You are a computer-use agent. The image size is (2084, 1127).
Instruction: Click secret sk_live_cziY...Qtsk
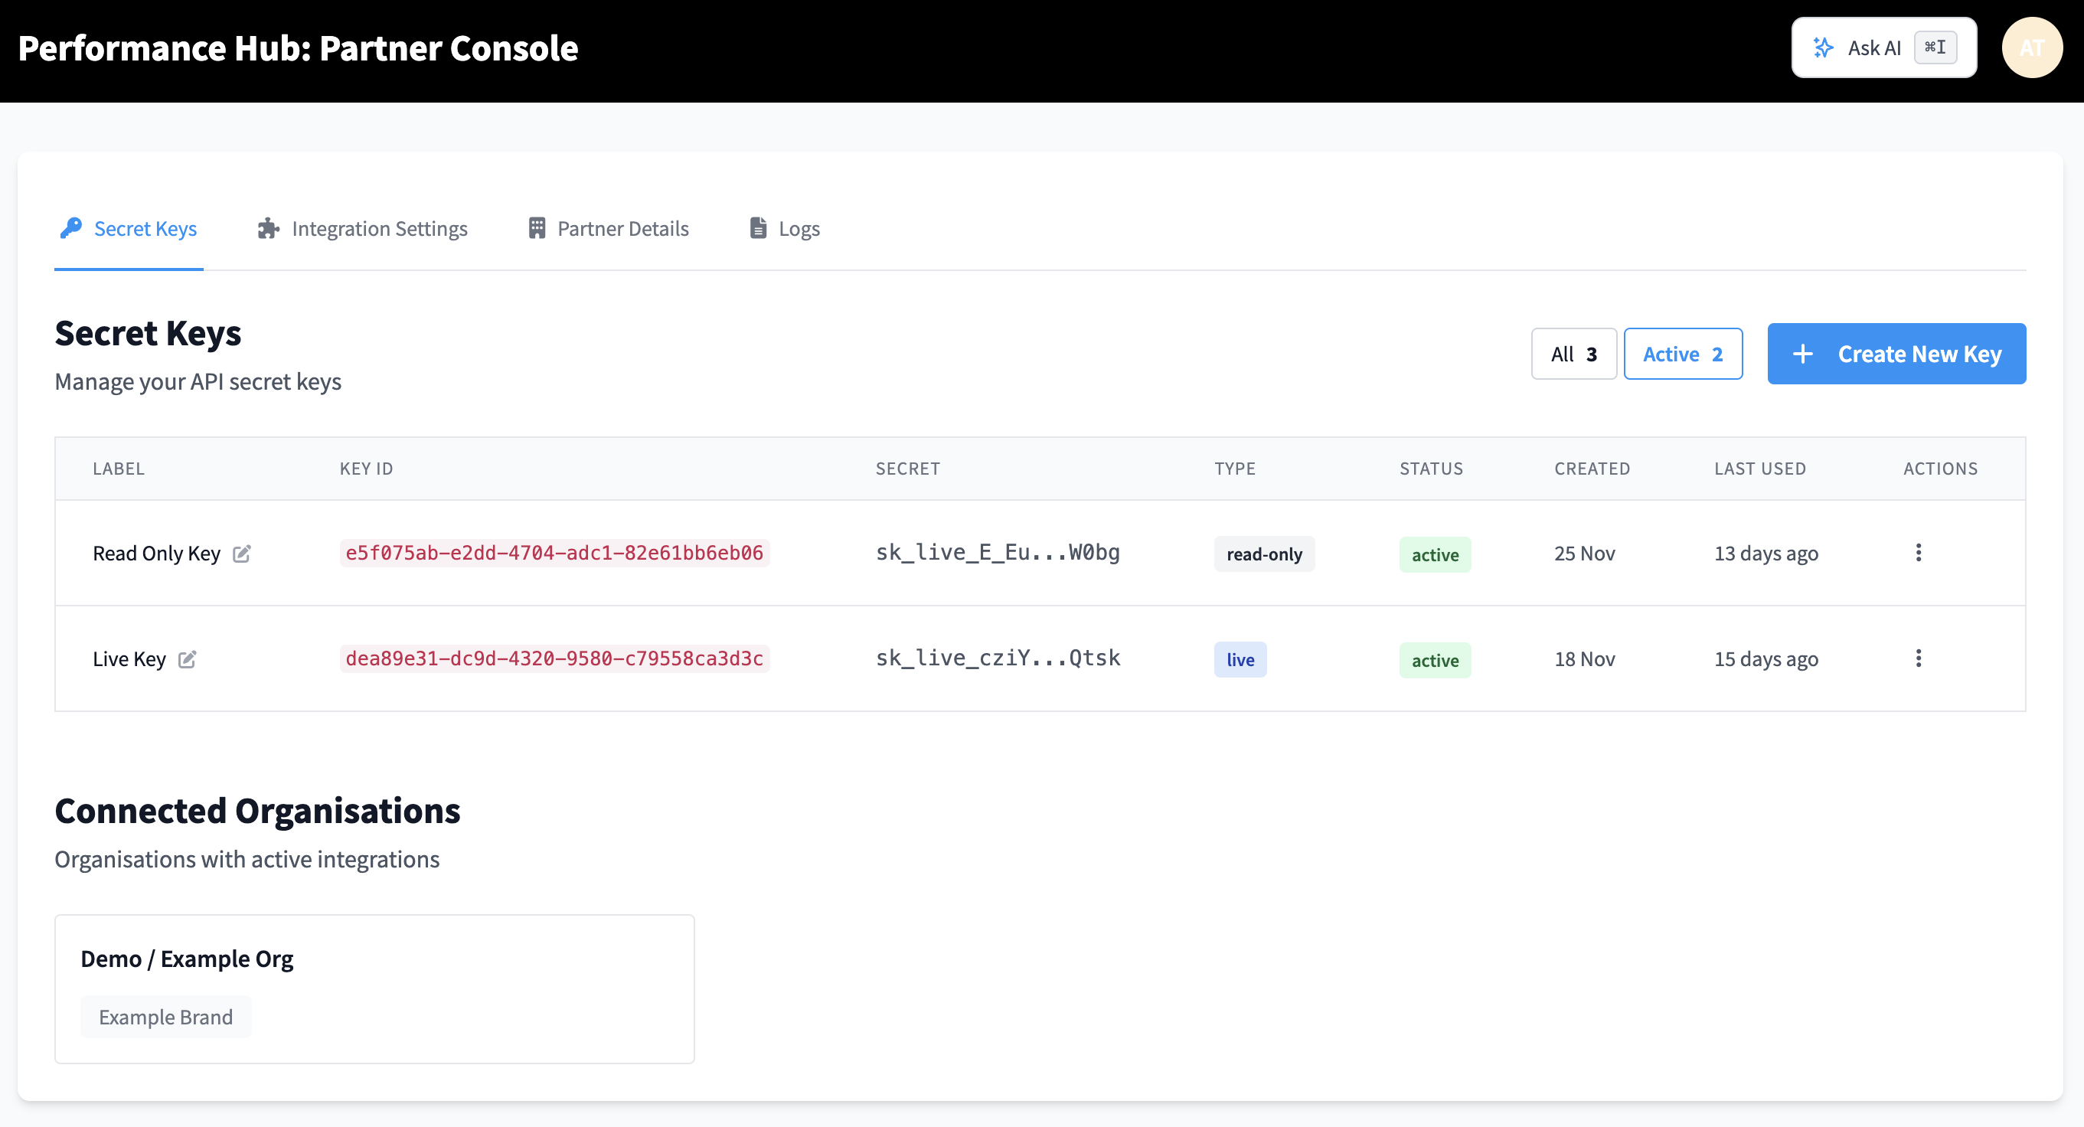click(x=998, y=658)
